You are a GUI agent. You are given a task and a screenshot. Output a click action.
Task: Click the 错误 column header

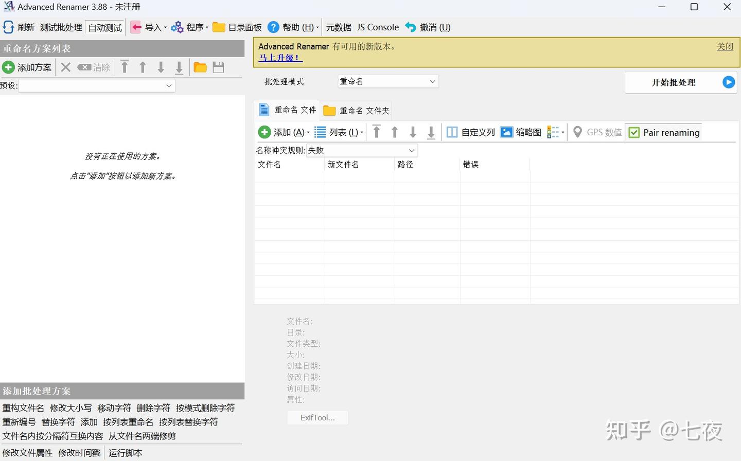pyautogui.click(x=495, y=165)
